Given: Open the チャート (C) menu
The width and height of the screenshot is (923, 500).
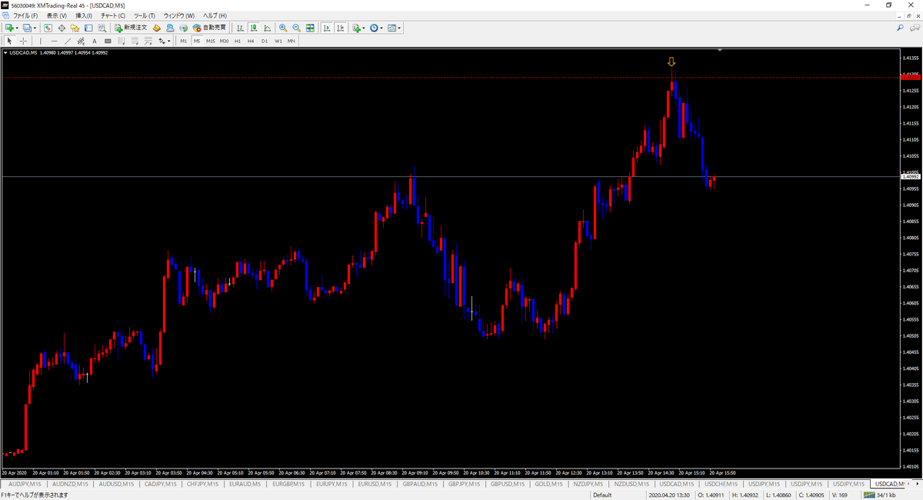Looking at the screenshot, I should (x=113, y=15).
